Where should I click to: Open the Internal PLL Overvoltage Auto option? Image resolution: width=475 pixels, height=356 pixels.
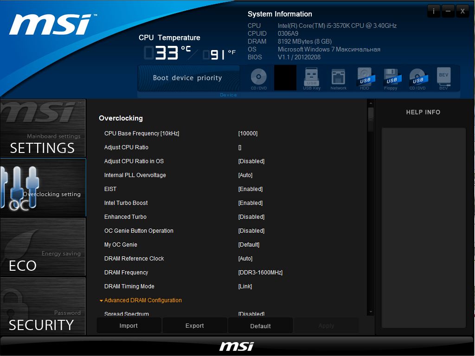245,175
